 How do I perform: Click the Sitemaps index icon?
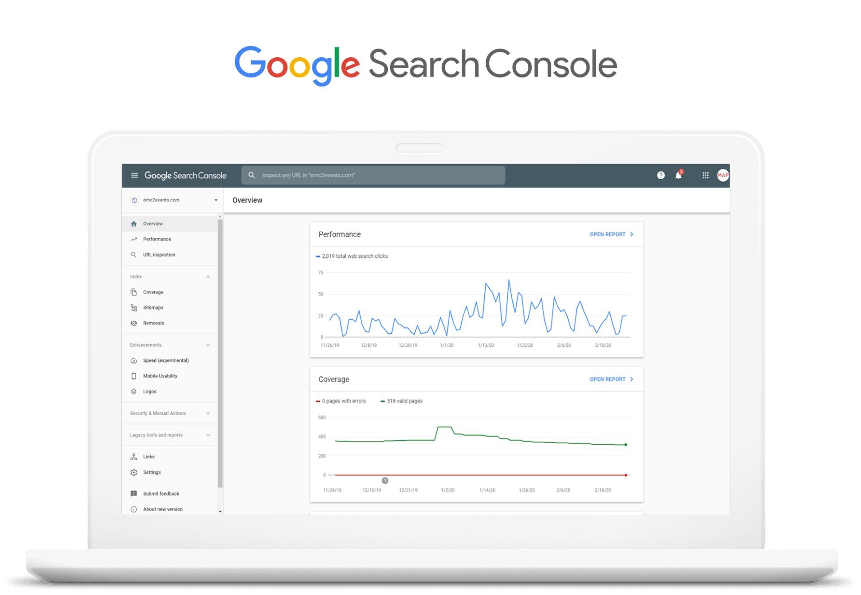[134, 308]
